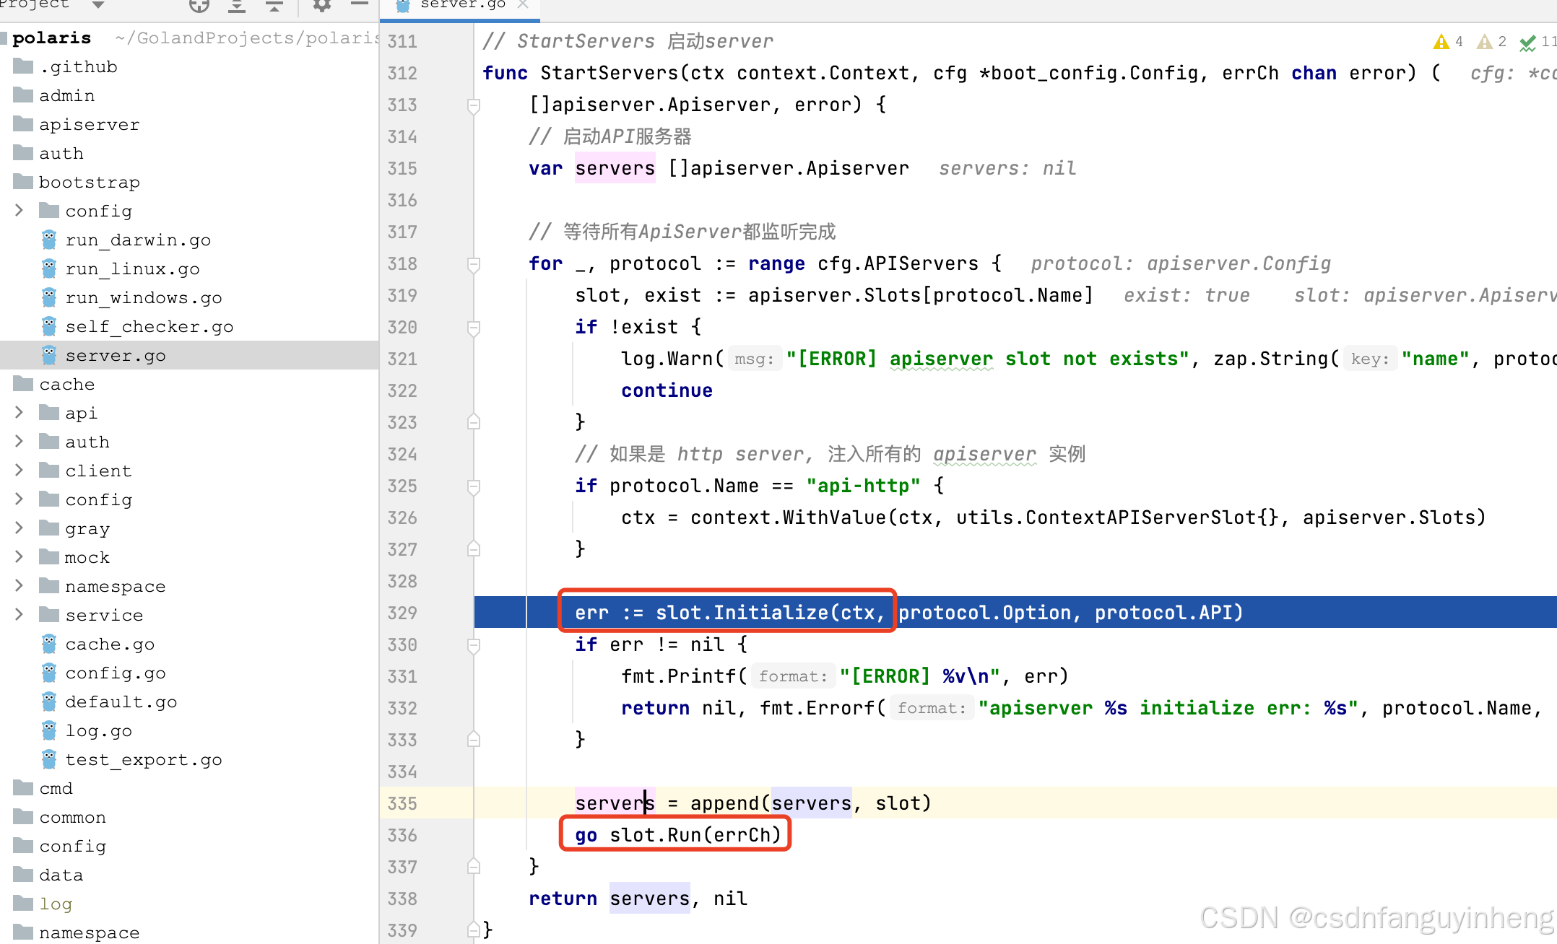Open self_checker.go in the project tree
The width and height of the screenshot is (1557, 944).
149,327
